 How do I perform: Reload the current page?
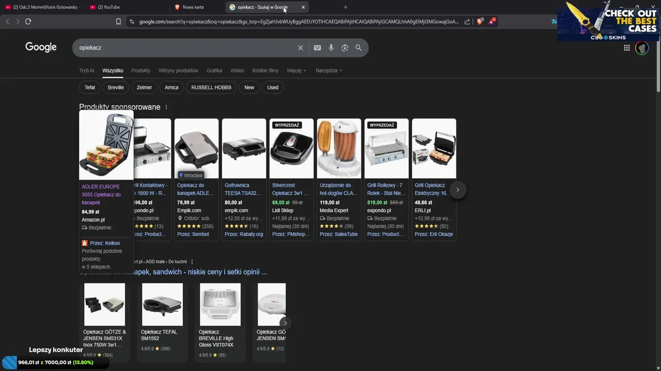click(28, 22)
